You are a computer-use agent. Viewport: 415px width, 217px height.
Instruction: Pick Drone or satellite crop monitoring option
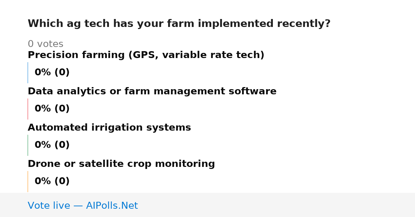[x=121, y=164]
